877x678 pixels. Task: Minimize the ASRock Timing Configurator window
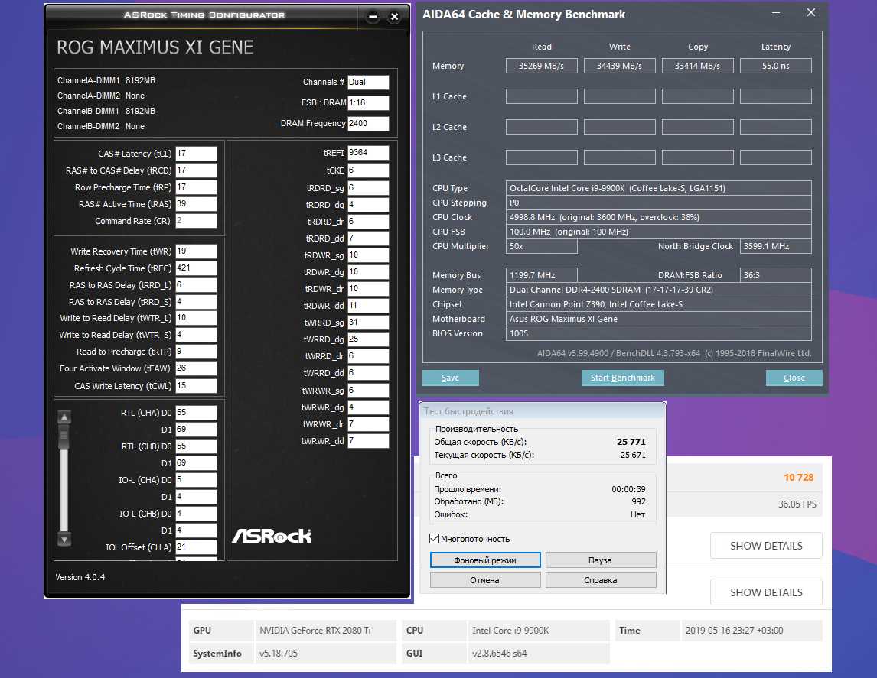point(373,16)
